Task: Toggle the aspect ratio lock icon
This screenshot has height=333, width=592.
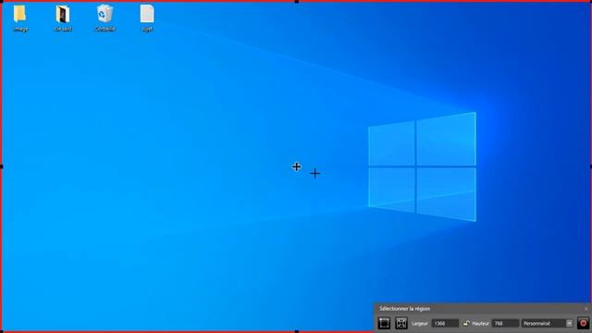Action: pyautogui.click(x=466, y=323)
